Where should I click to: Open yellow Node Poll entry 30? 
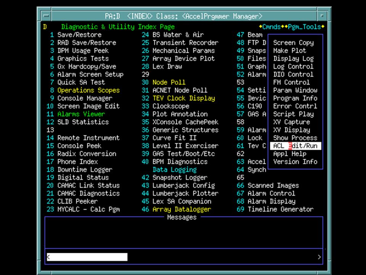[x=169, y=82]
